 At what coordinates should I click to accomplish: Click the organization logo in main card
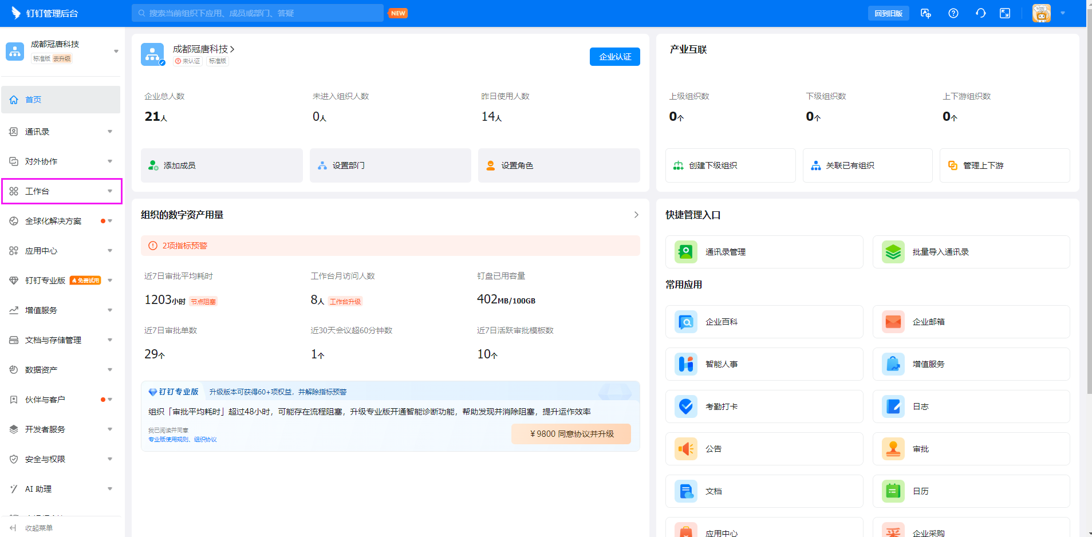point(152,54)
